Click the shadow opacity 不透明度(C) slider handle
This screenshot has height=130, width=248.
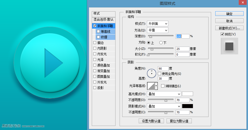click(x=166, y=113)
